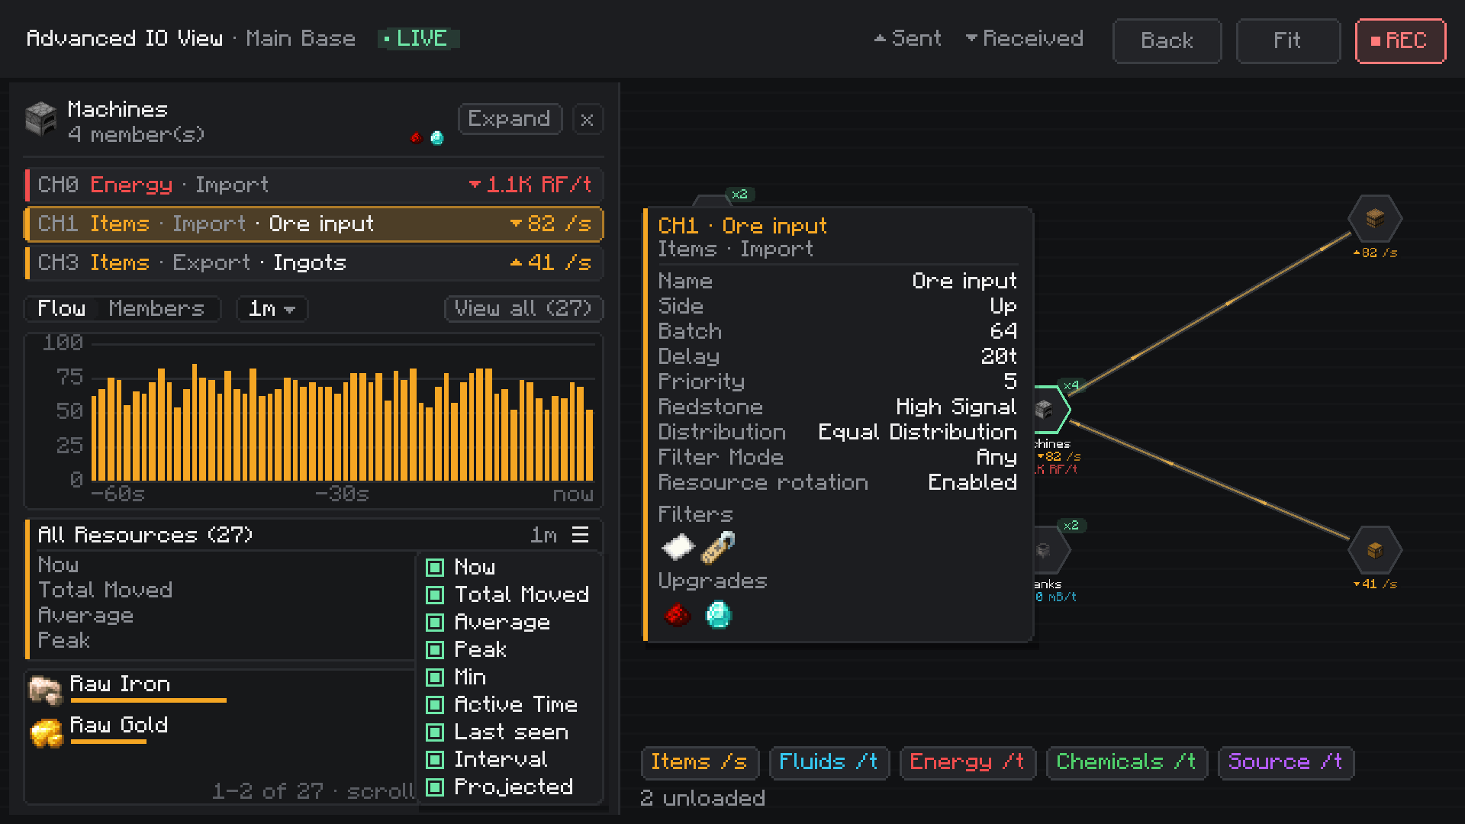The width and height of the screenshot is (1465, 824).
Task: Open the All Resources column menu icon
Action: point(581,535)
